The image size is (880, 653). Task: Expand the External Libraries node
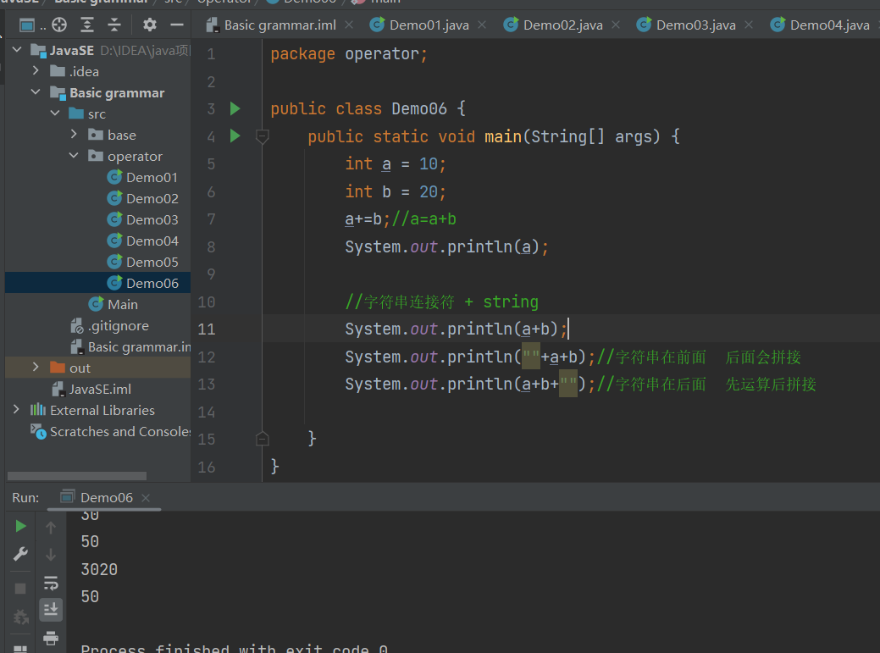(x=16, y=410)
